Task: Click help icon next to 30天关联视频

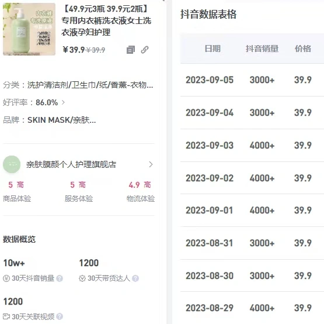Action: point(60,316)
